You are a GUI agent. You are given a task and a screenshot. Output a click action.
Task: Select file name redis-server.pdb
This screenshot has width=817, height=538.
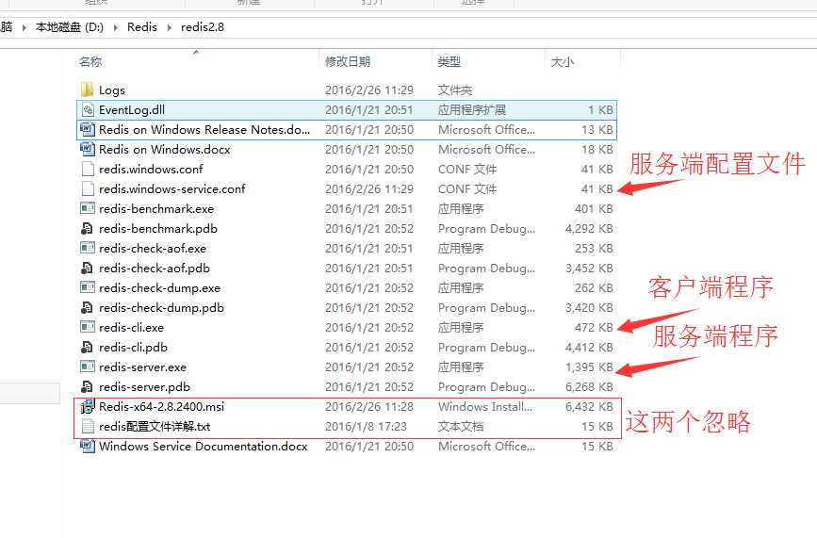click(x=144, y=387)
